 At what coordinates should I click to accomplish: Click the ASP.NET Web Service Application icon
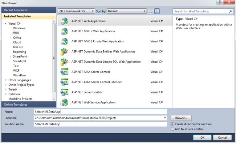(64, 102)
